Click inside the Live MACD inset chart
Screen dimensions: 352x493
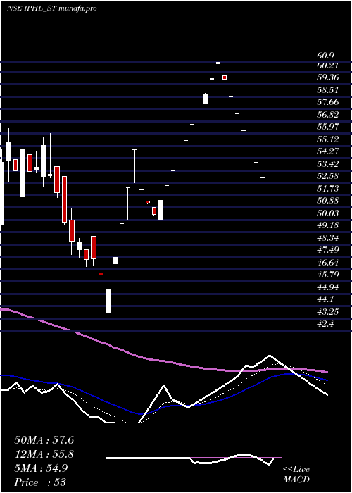(194, 458)
